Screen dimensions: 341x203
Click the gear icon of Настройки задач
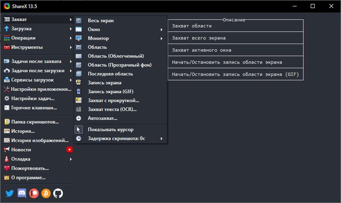coord(7,99)
